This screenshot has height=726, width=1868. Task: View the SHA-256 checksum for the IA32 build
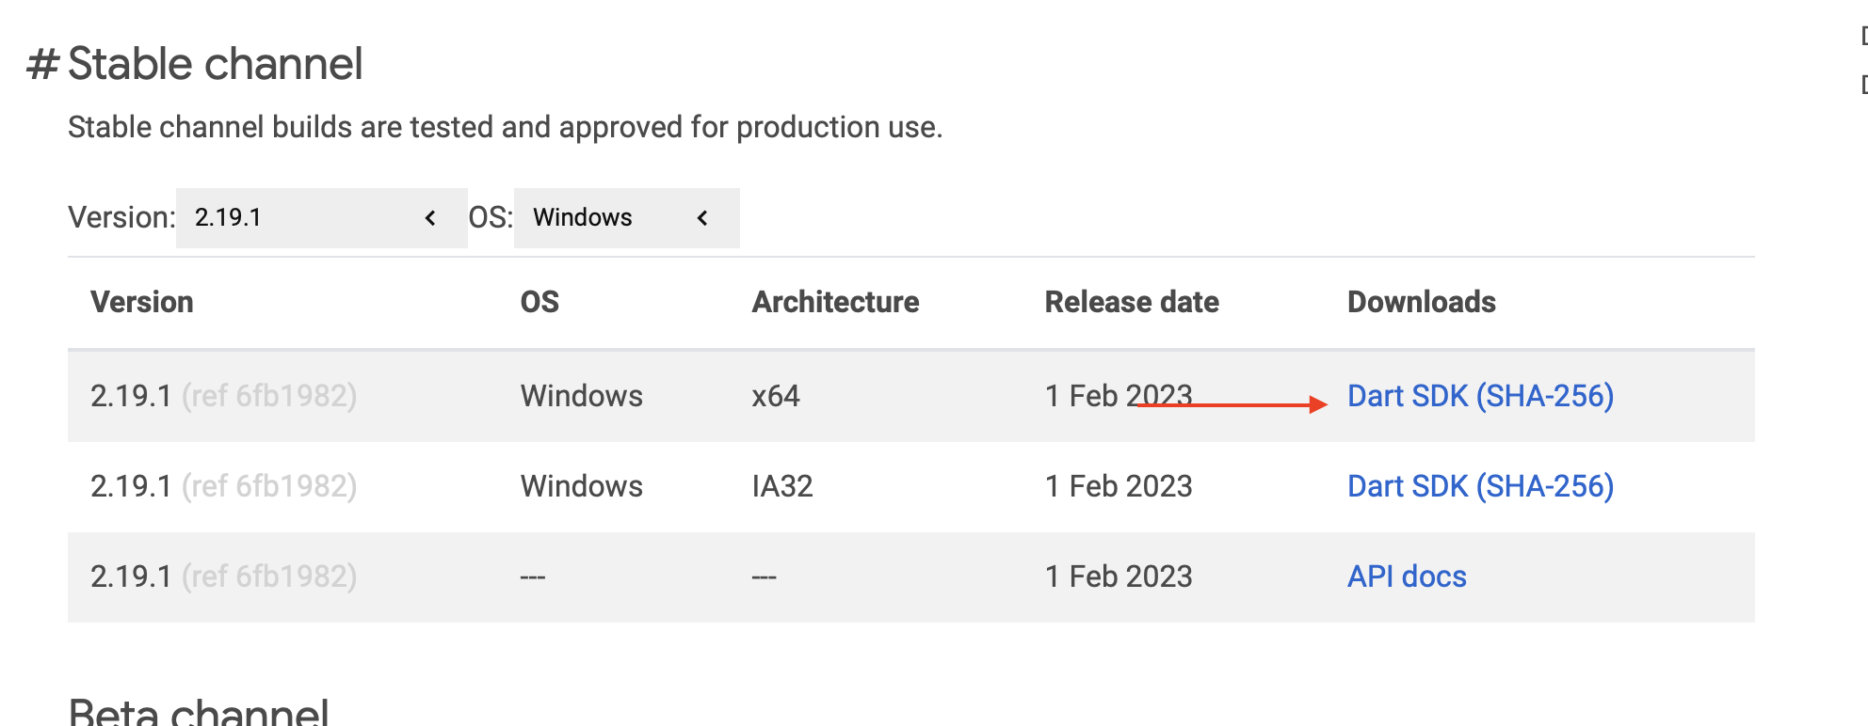coord(1544,485)
